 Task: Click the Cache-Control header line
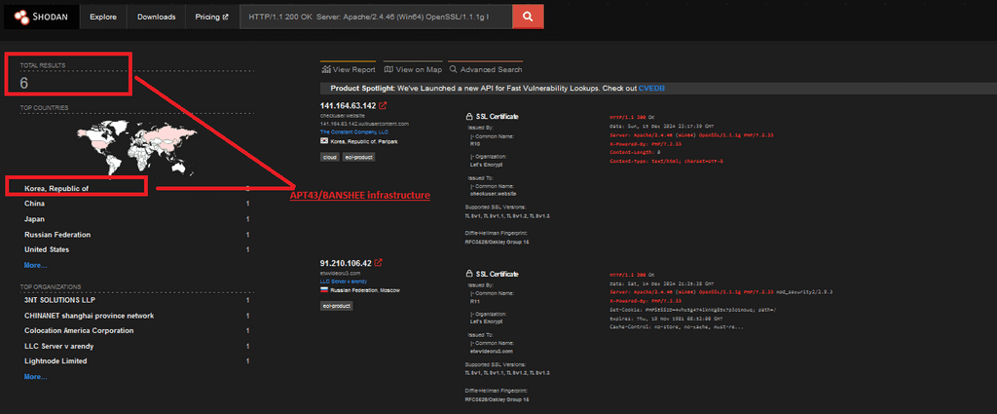click(676, 327)
